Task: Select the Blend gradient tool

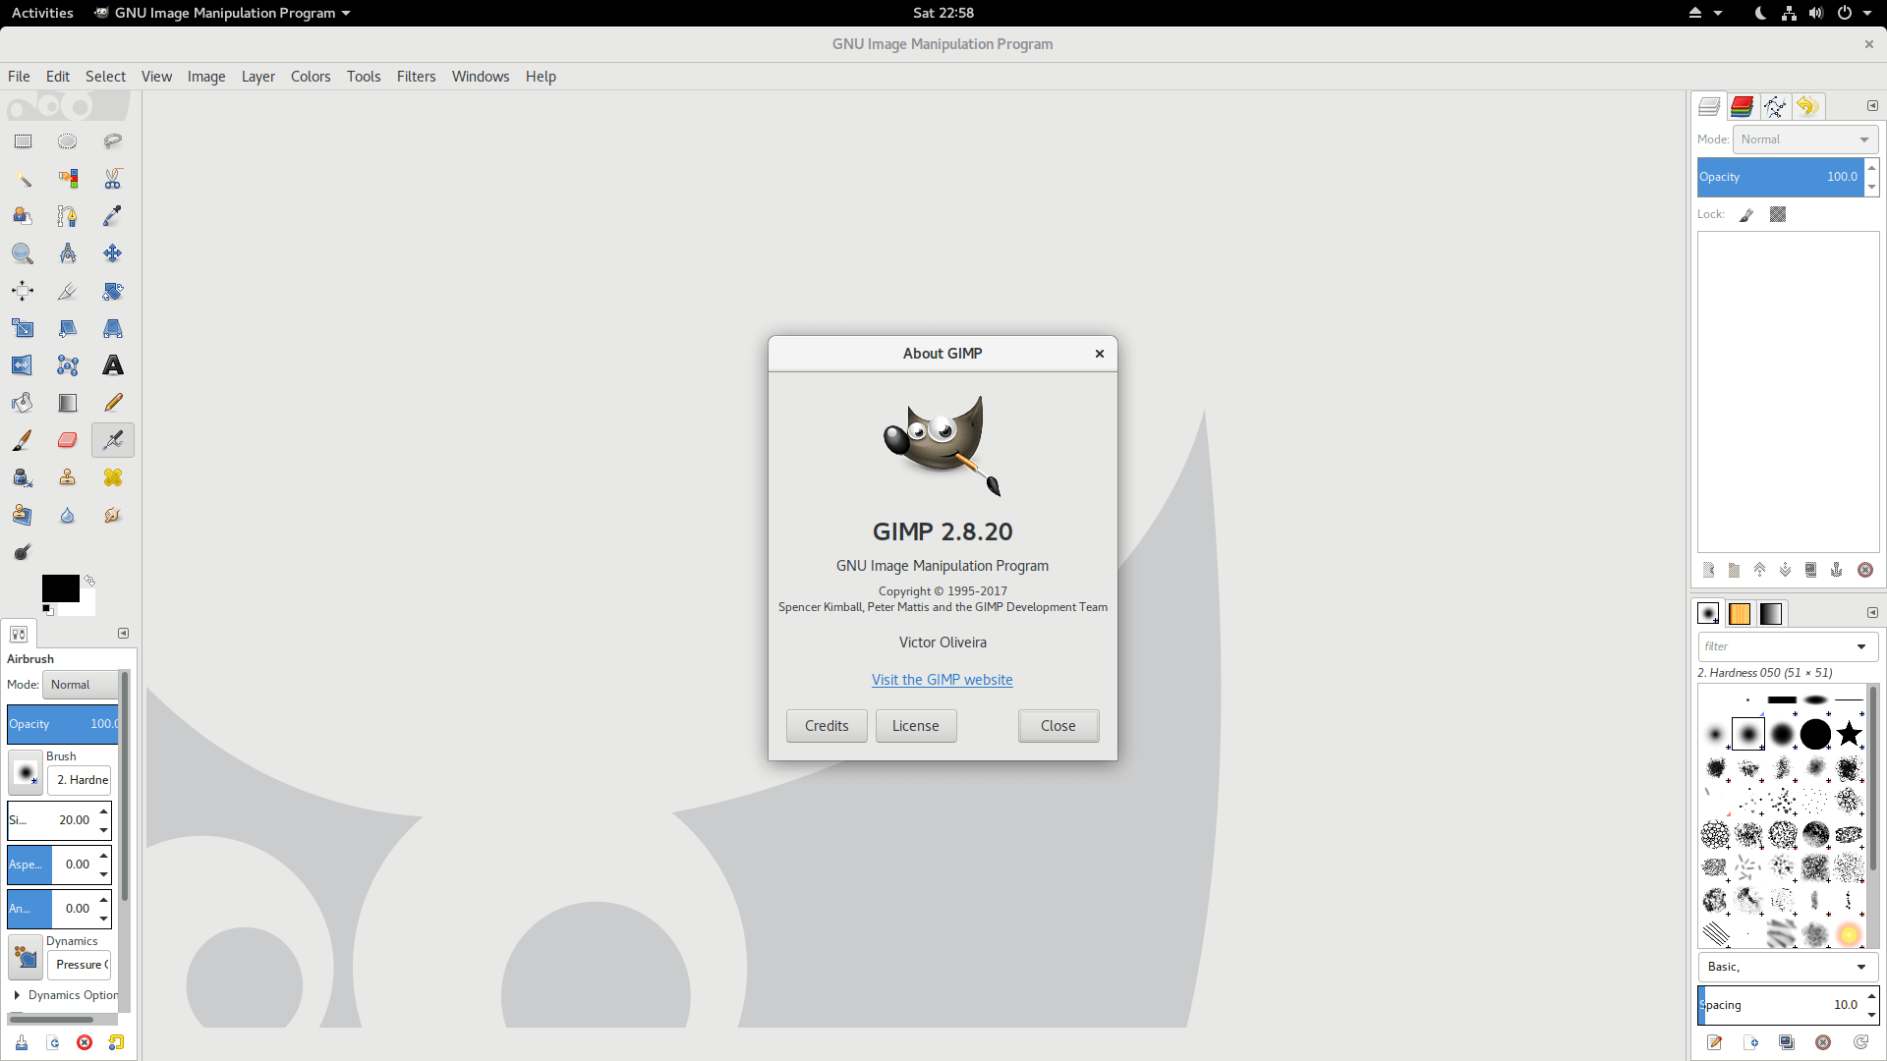Action: pyautogui.click(x=67, y=403)
